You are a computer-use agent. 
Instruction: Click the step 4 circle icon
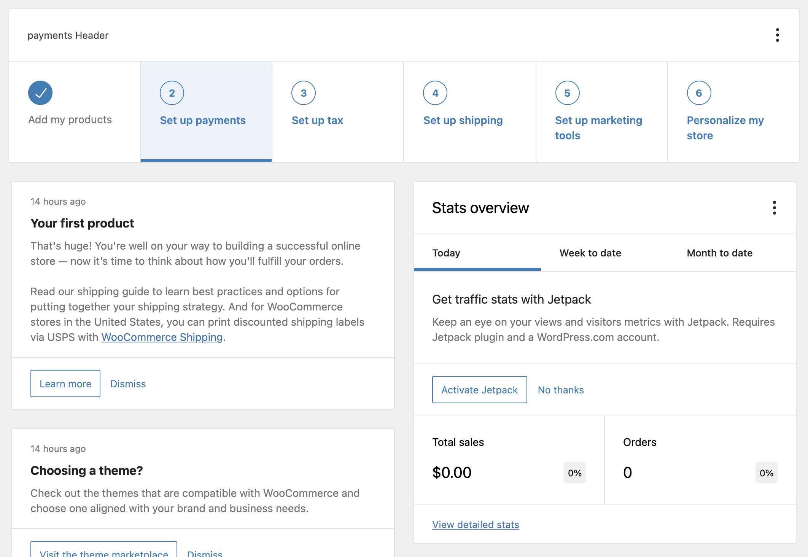(x=435, y=93)
